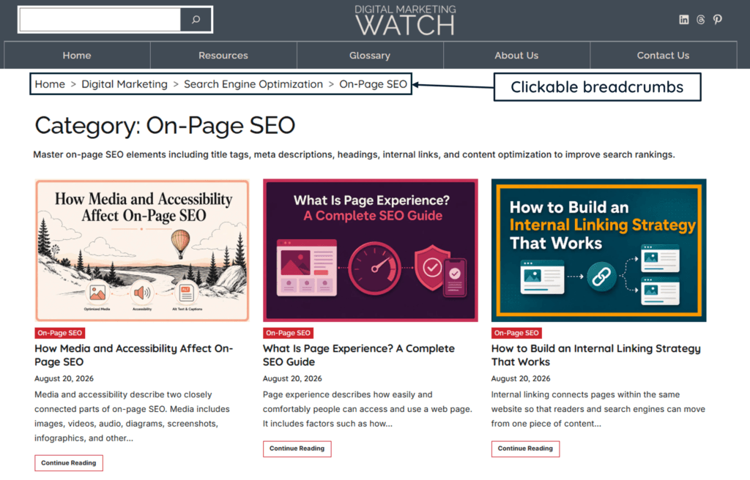The height and width of the screenshot is (480, 750).
Task: Open the Glossary menu item
Action: click(x=370, y=56)
